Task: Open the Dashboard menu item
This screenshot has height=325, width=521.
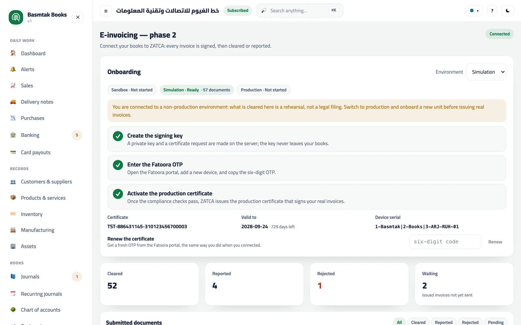Action: click(x=46, y=53)
